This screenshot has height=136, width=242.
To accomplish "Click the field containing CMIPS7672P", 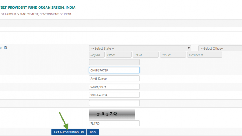I will [x=114, y=70].
